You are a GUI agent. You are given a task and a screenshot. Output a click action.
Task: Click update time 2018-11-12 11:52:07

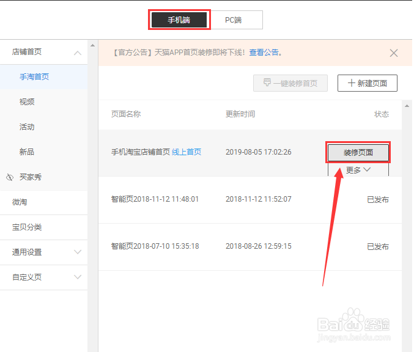tap(259, 199)
